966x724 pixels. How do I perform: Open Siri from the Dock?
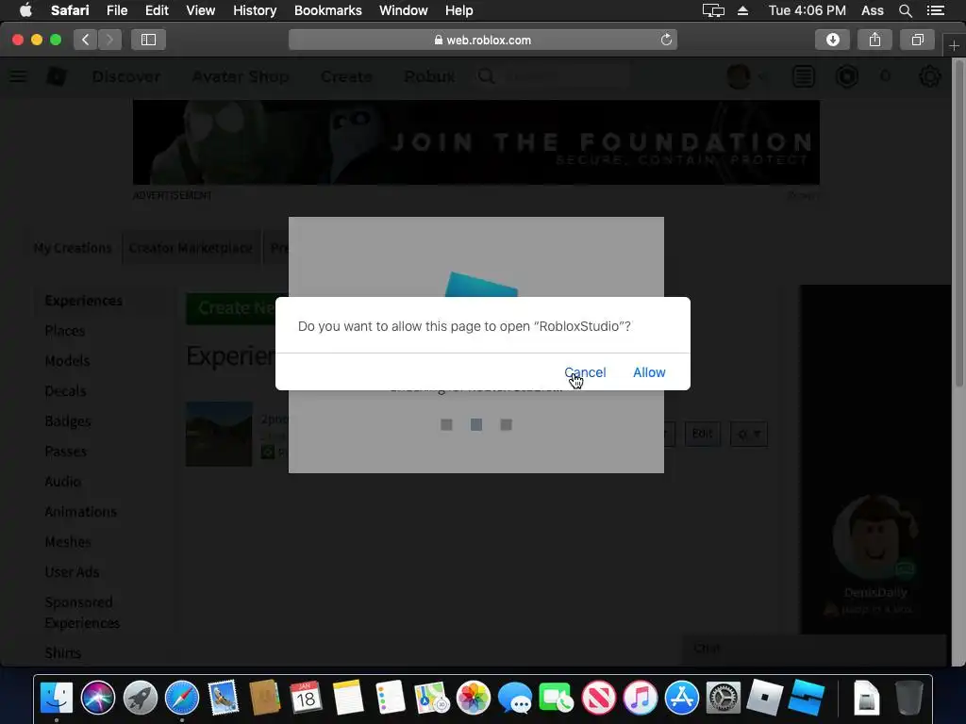98,699
